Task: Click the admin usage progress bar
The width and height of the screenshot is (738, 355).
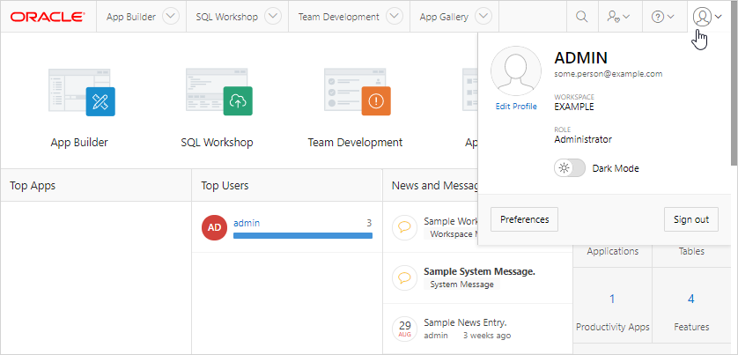Action: pos(303,235)
